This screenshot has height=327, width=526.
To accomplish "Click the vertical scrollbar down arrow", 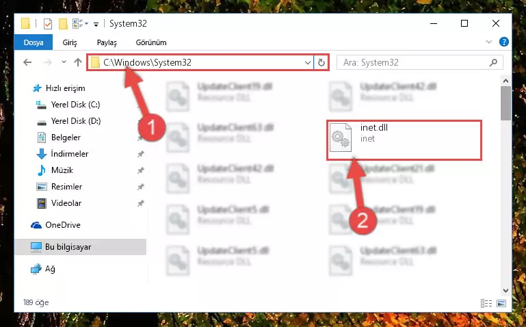I will point(505,291).
